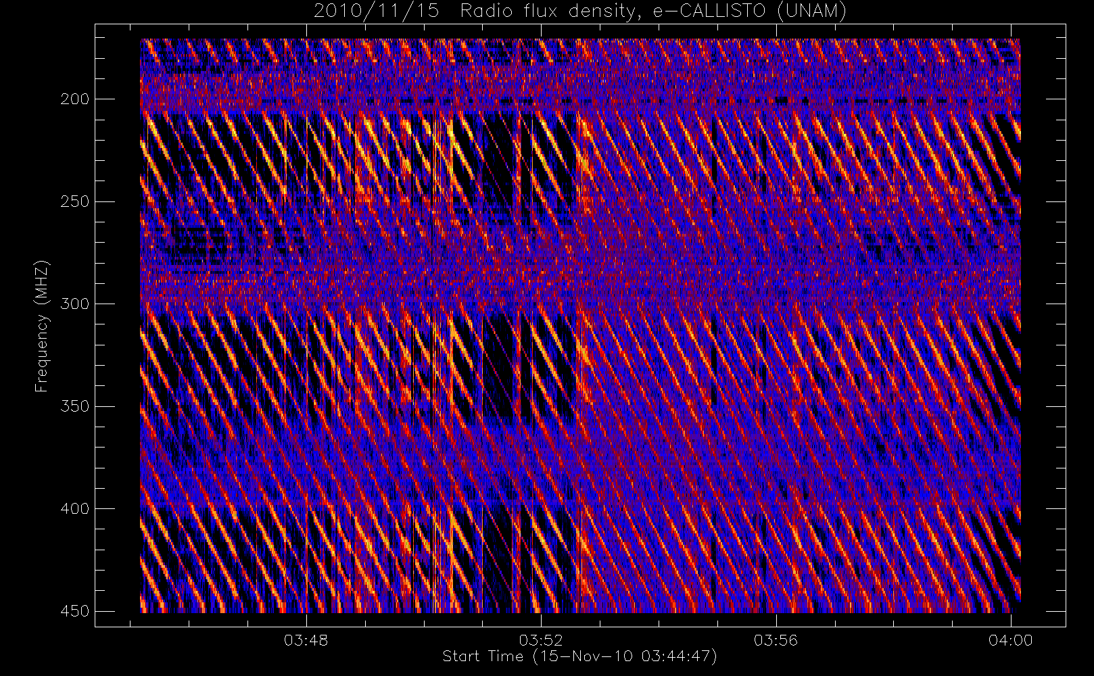Image resolution: width=1094 pixels, height=676 pixels.
Task: Click the 04:00 time tick label
Action: pyautogui.click(x=1010, y=639)
